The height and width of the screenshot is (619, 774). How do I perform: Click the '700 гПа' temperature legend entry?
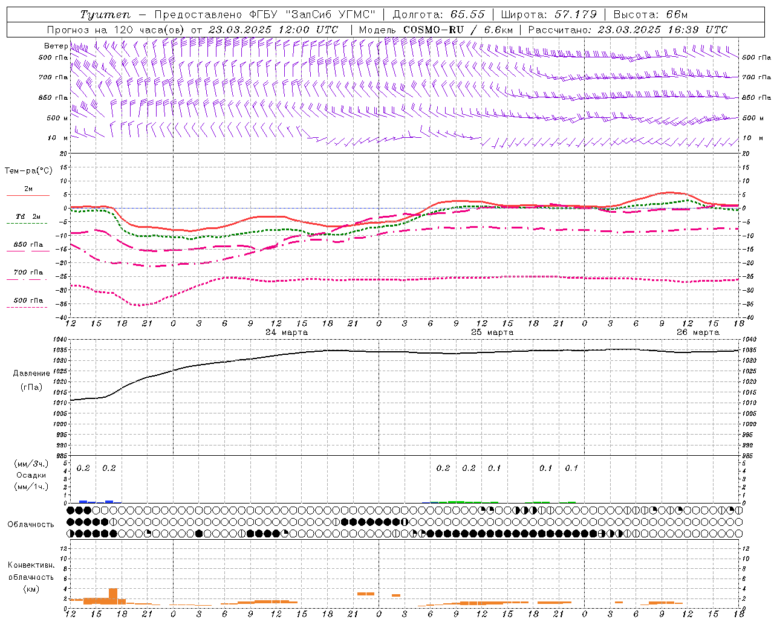pyautogui.click(x=28, y=273)
